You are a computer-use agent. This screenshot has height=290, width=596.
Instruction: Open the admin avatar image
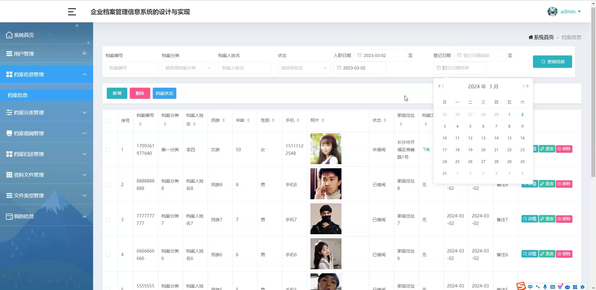point(553,11)
